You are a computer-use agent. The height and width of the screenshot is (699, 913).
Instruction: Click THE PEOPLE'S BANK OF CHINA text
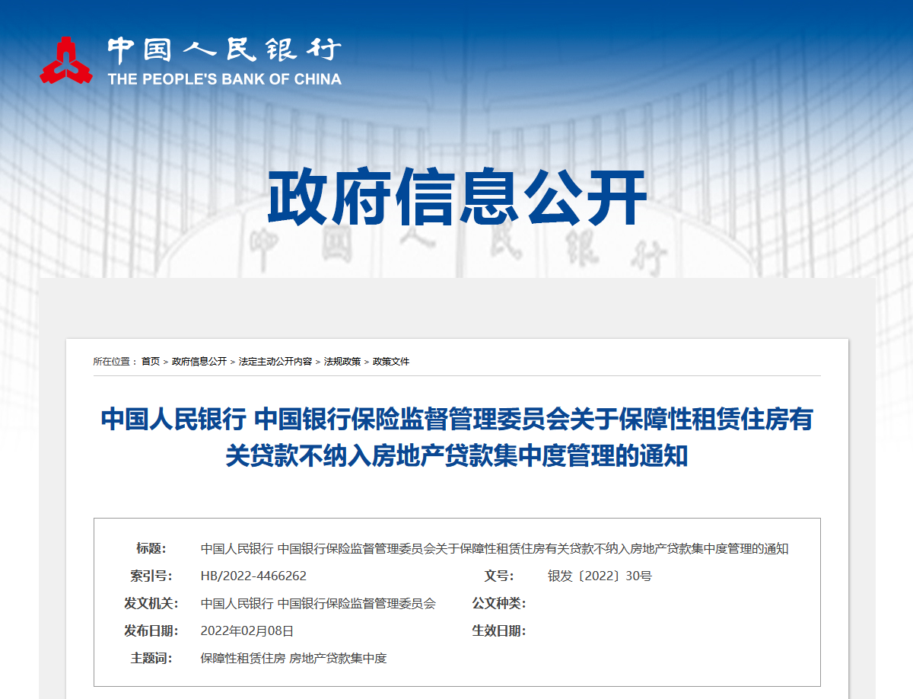[x=224, y=78]
